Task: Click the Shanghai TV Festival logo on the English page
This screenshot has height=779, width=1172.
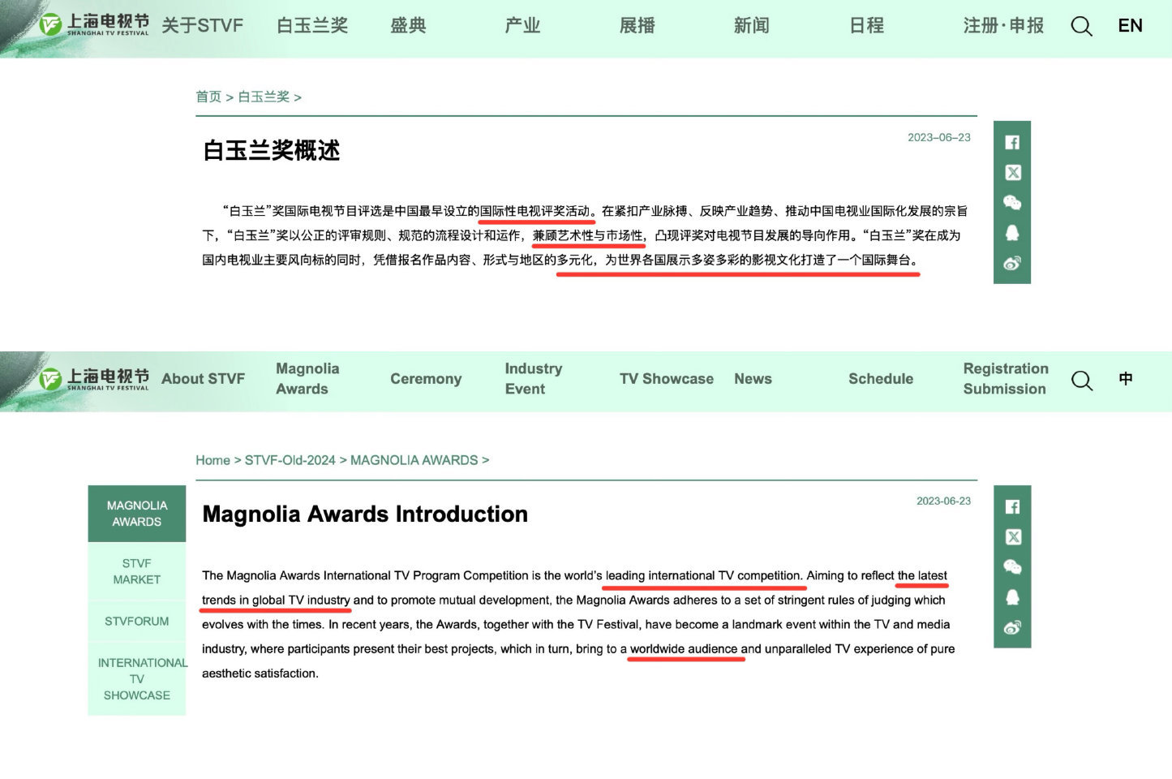Action: pos(94,379)
